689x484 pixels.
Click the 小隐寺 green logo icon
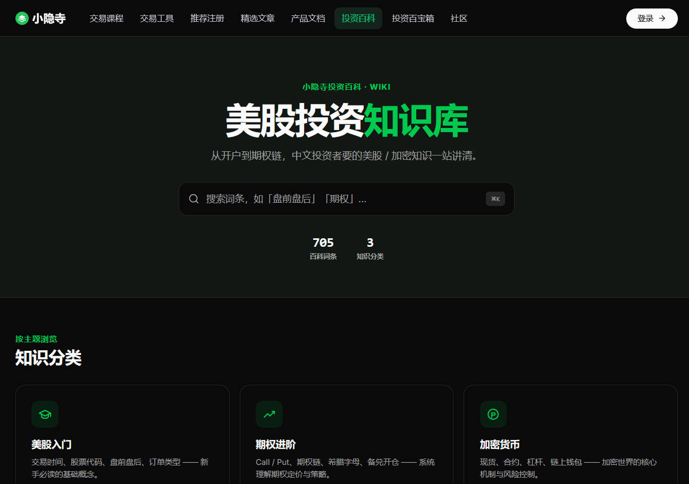(x=22, y=19)
